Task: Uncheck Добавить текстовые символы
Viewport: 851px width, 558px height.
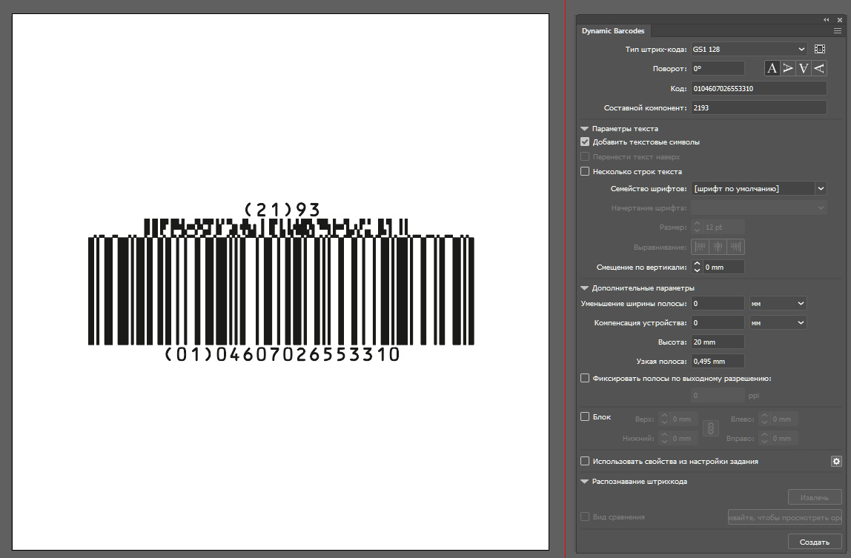Action: point(585,142)
